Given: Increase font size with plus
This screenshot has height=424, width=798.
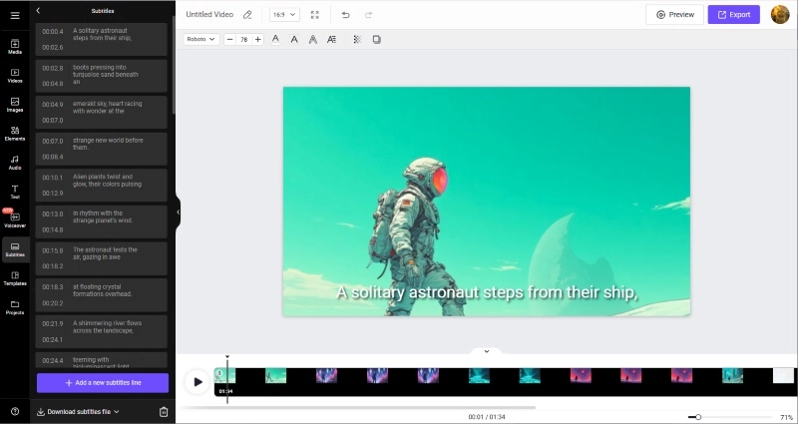Looking at the screenshot, I should (258, 39).
